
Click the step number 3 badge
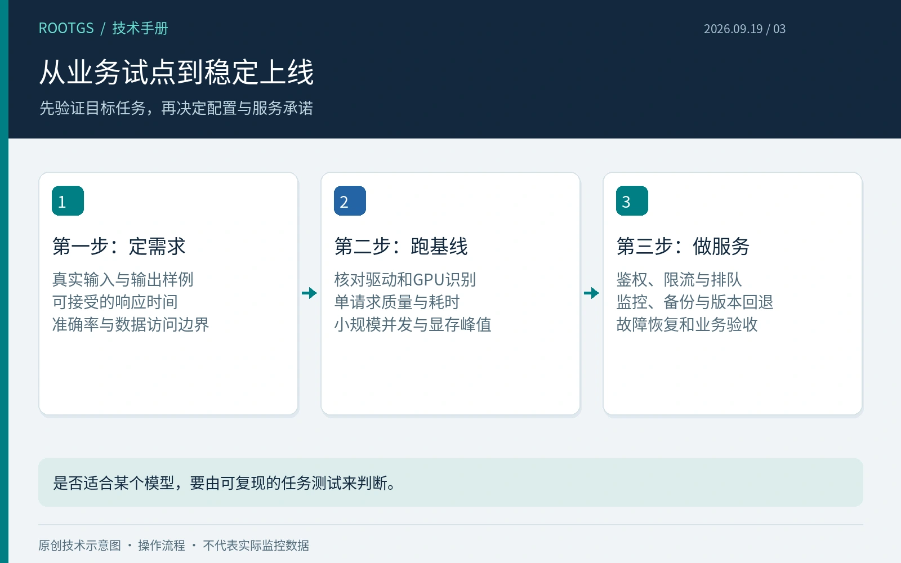(632, 201)
